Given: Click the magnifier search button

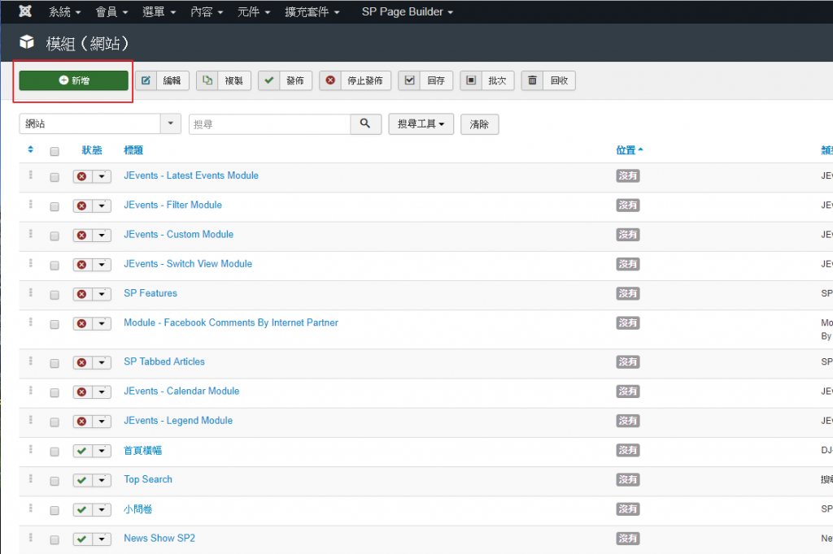Looking at the screenshot, I should pos(365,124).
